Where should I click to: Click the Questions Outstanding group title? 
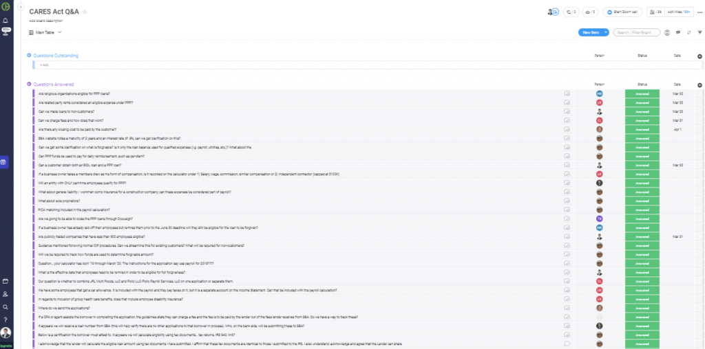[56, 56]
